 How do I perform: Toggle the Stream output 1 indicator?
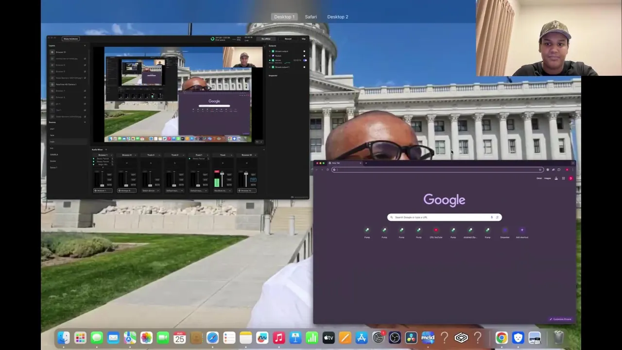coord(304,67)
